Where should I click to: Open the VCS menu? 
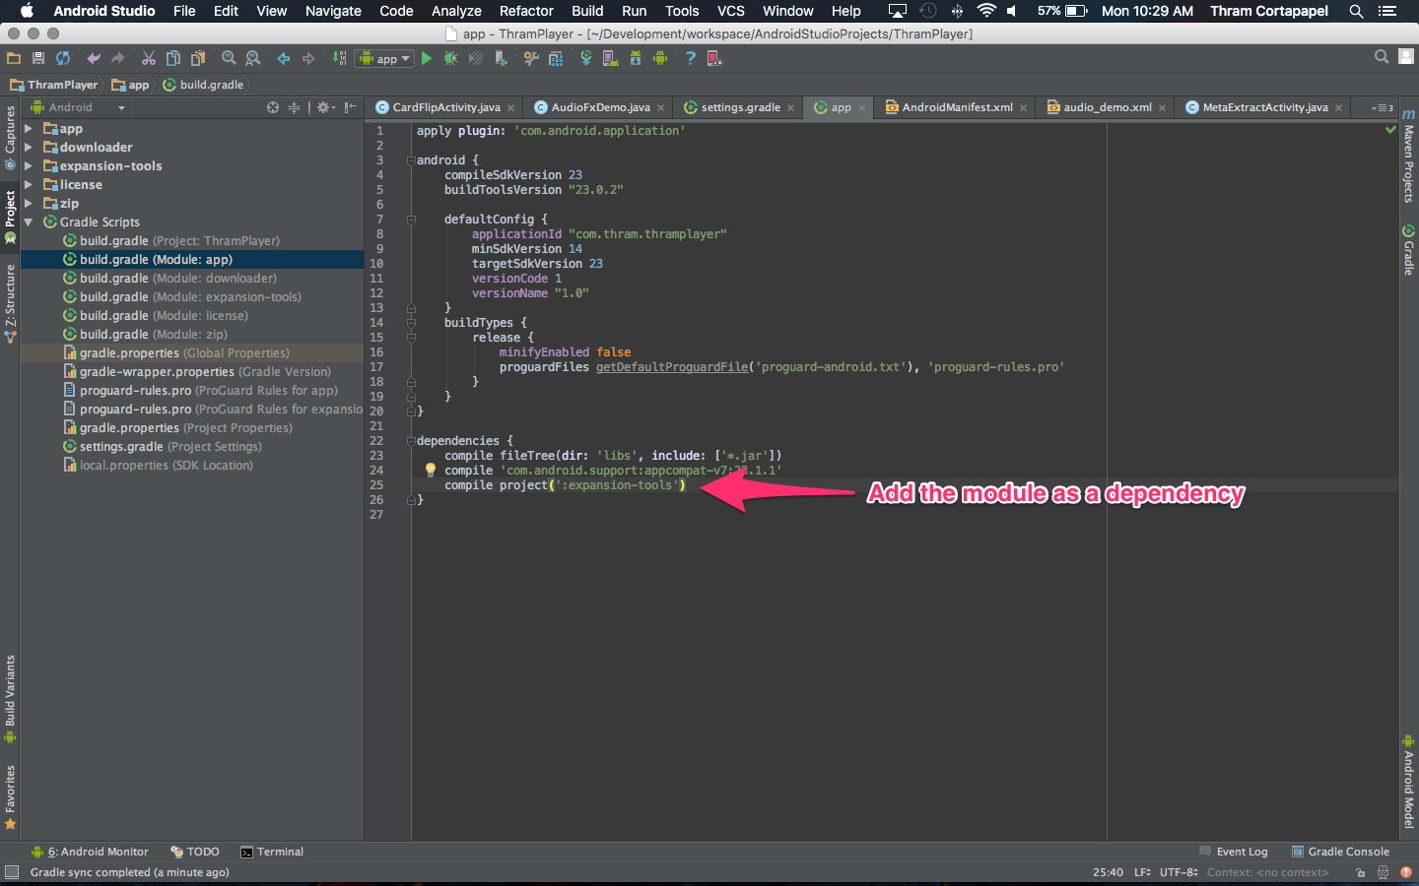click(x=731, y=11)
